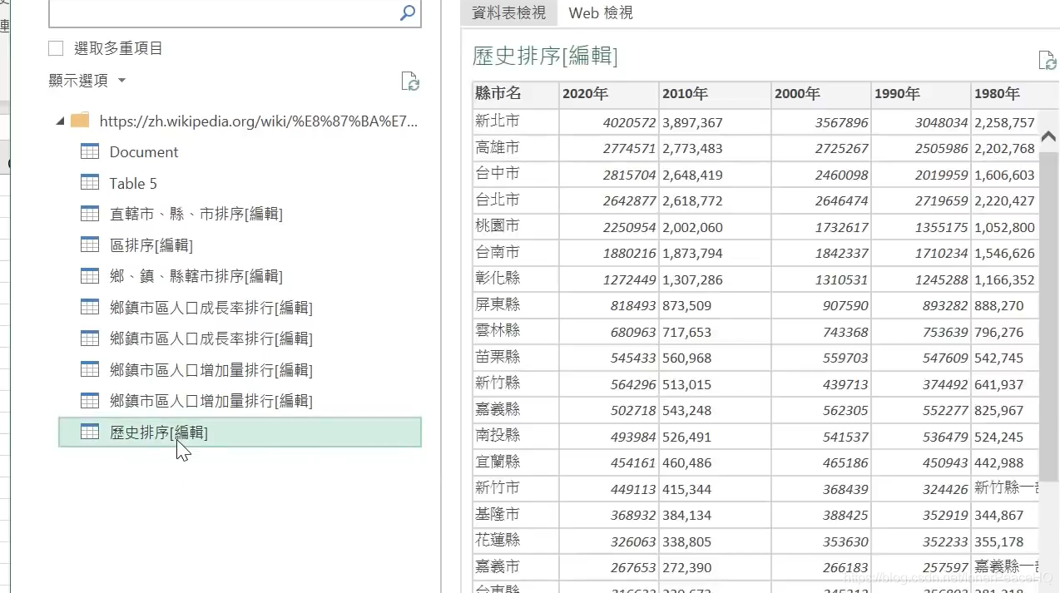The height and width of the screenshot is (593, 1060).
Task: Click the navigator refresh icon beside 顯示選項
Action: pyautogui.click(x=410, y=81)
